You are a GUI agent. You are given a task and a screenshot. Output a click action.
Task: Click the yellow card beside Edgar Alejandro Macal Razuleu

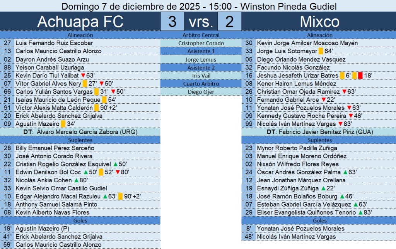click(x=120, y=197)
